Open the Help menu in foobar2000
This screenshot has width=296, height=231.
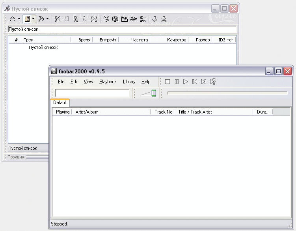click(146, 82)
